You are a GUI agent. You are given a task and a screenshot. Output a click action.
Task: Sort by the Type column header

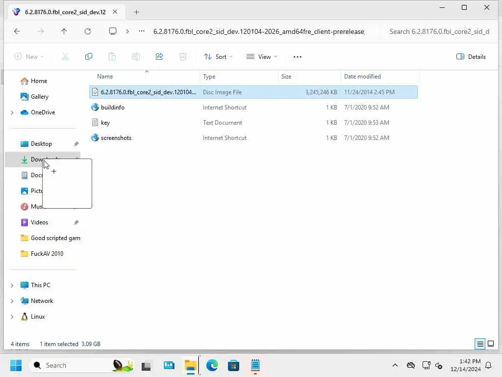click(209, 77)
